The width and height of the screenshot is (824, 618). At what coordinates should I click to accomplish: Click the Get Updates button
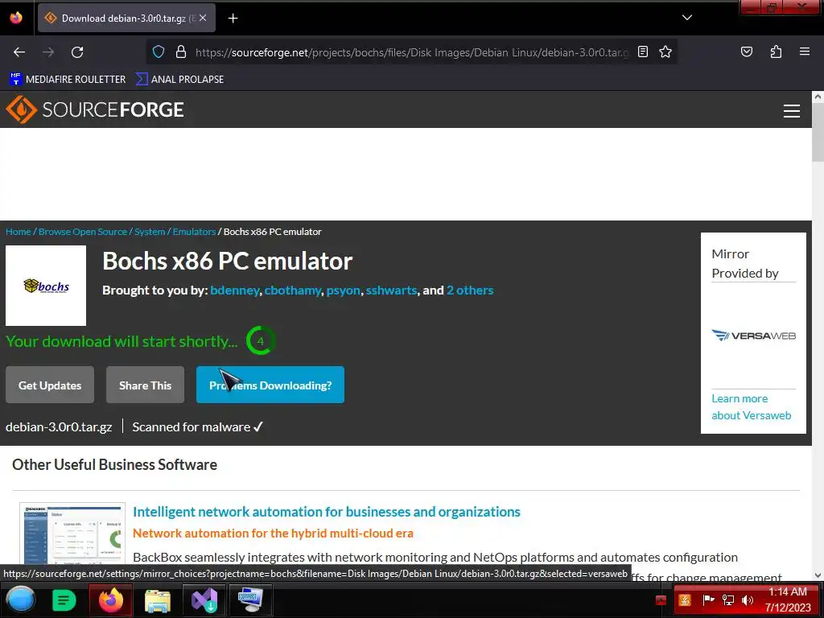point(50,385)
